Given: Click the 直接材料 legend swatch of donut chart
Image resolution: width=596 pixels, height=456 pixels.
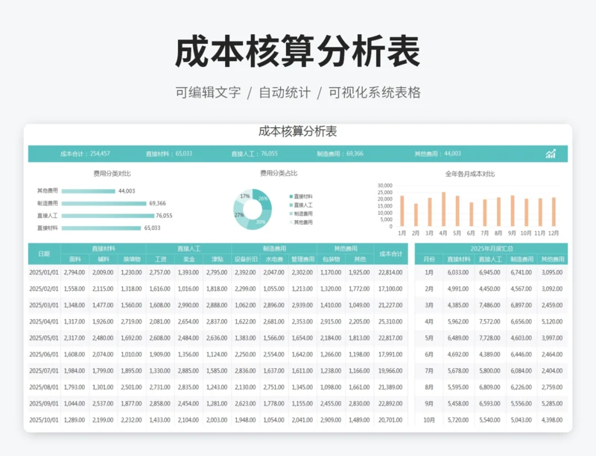Looking at the screenshot, I should (x=291, y=196).
